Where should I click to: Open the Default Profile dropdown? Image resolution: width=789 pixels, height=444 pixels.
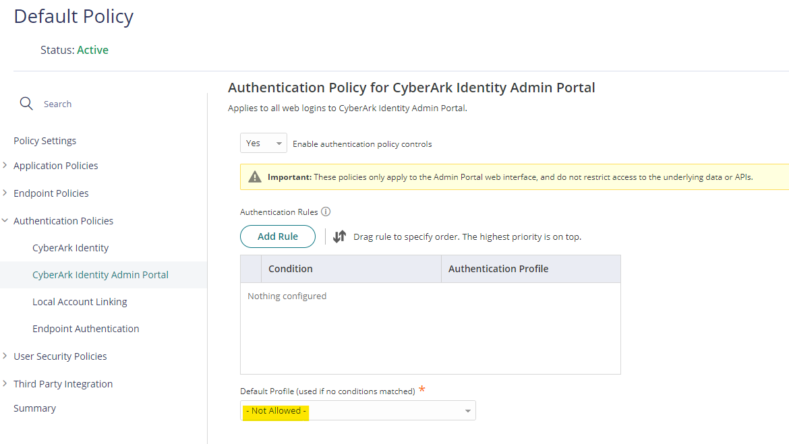click(358, 411)
